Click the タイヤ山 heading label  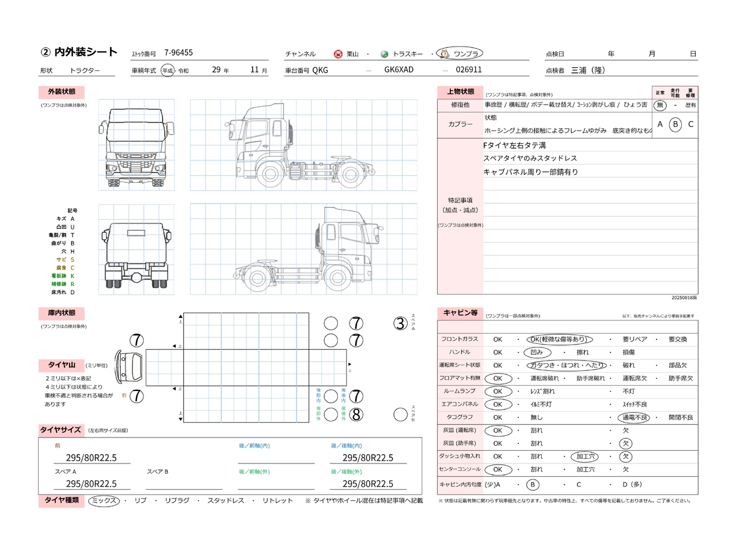point(62,365)
